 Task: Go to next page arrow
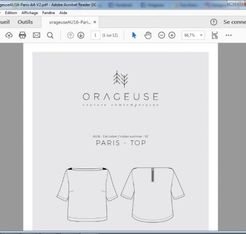pyautogui.click(x=81, y=35)
